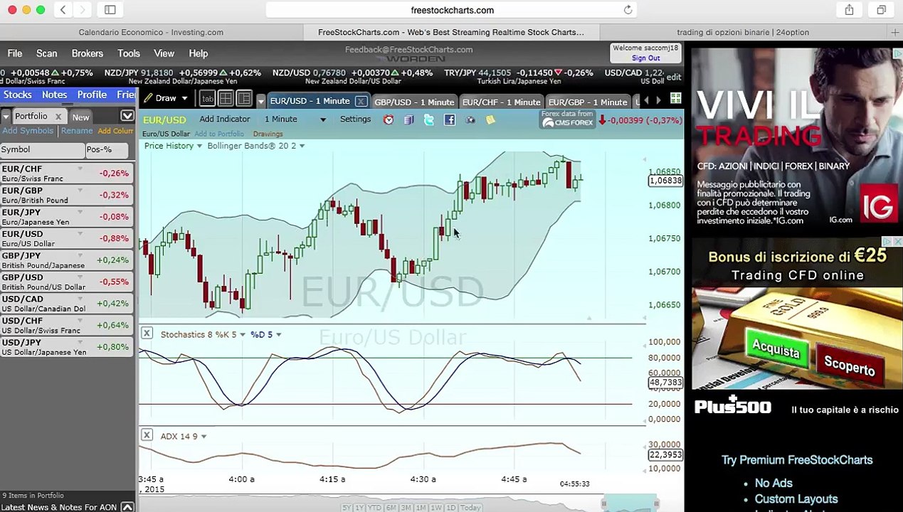
Task: Show all browser tabs icon
Action: (881, 10)
